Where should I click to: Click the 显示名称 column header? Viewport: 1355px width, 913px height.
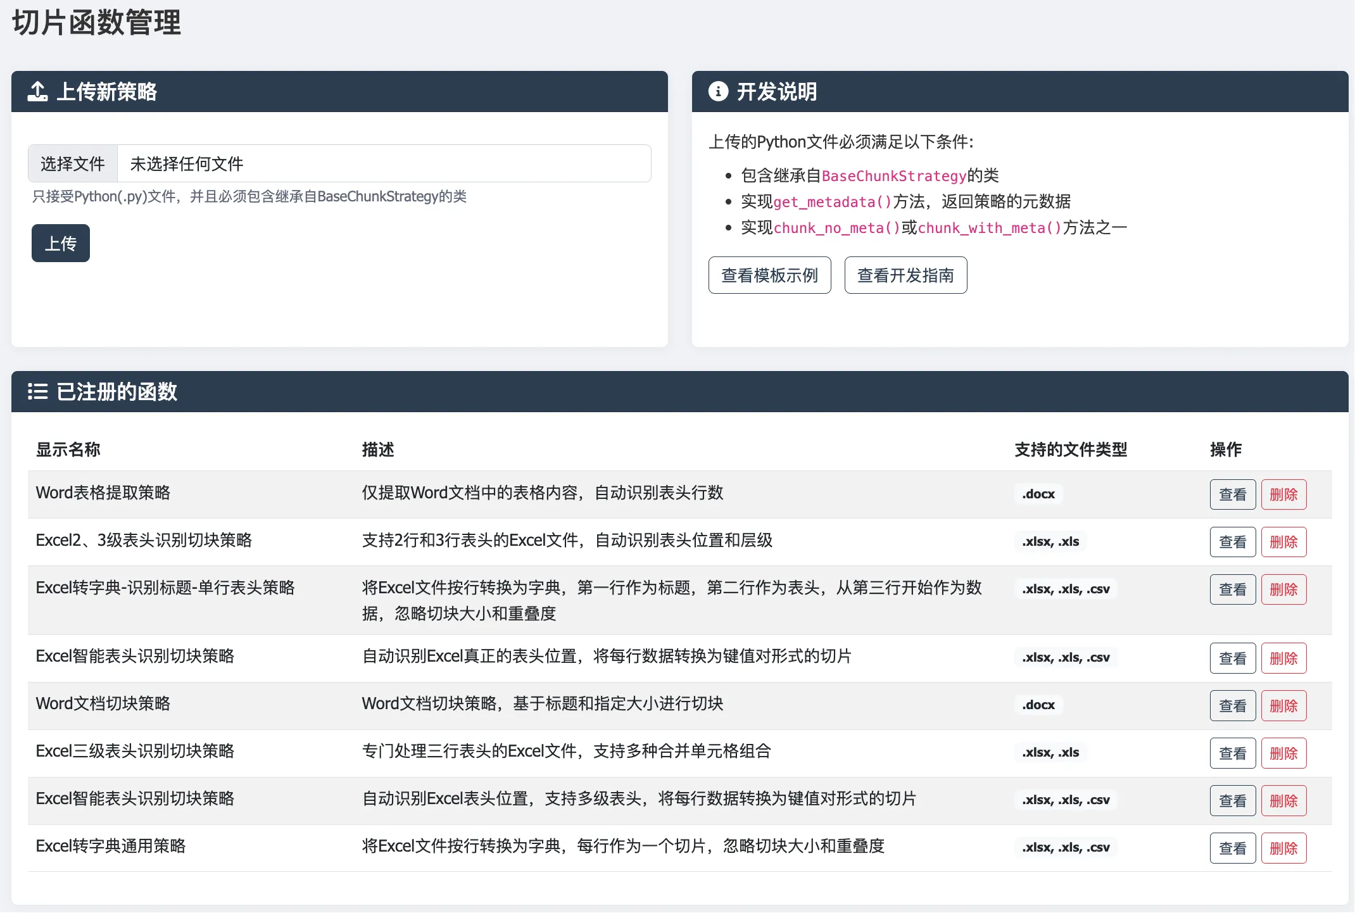(x=68, y=450)
